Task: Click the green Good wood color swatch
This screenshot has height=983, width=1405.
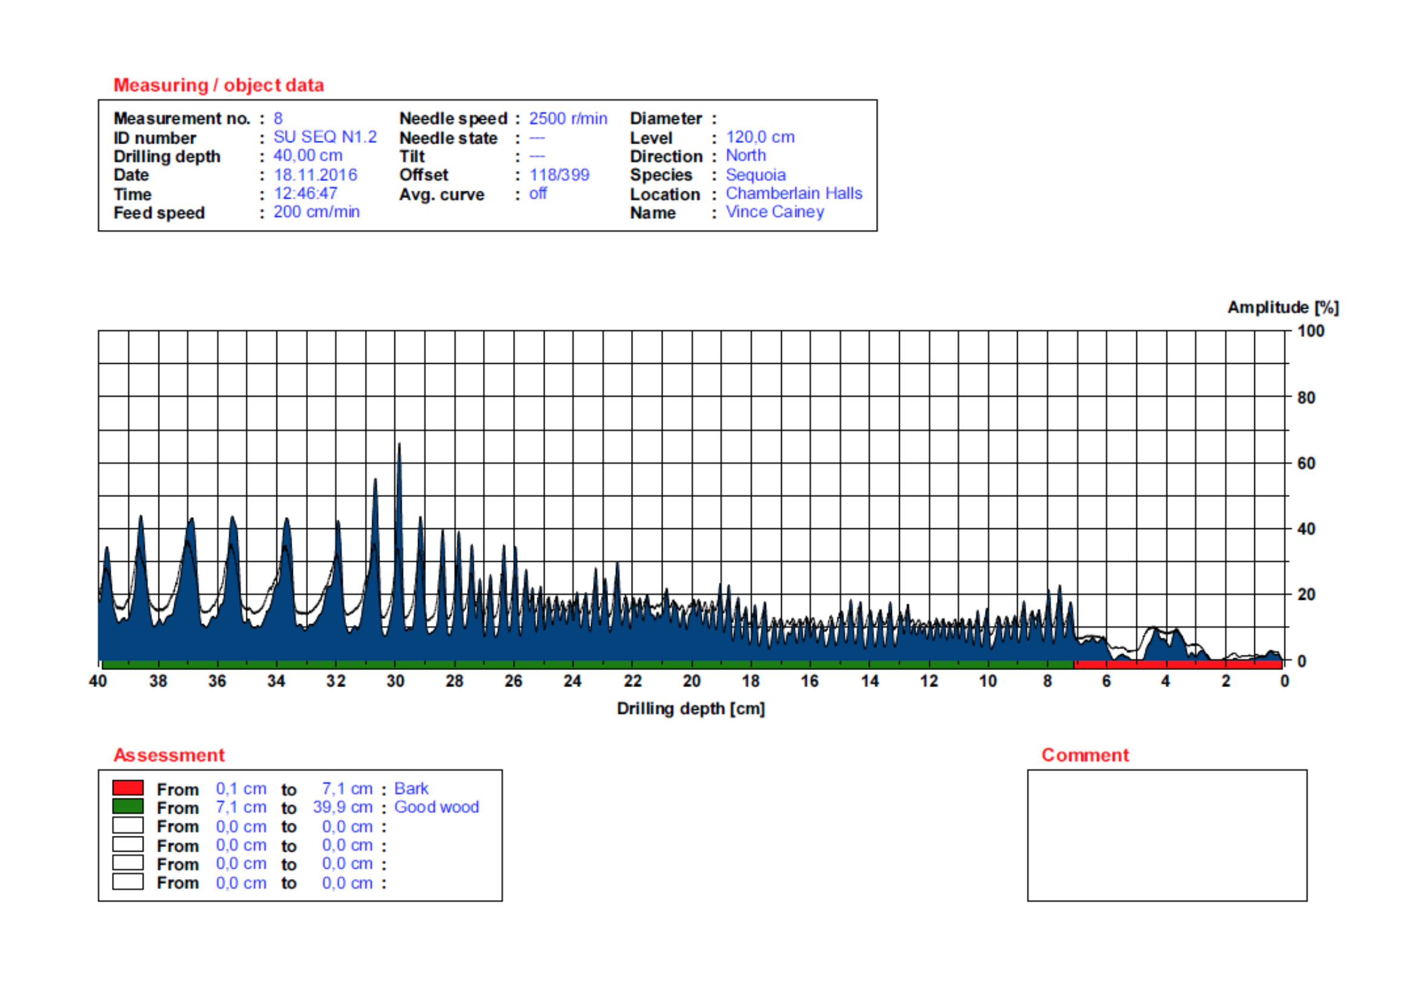Action: (x=128, y=806)
